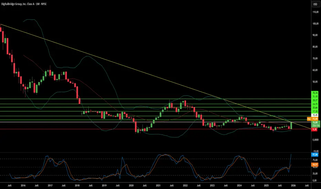The height and width of the screenshot is (189, 321).
Task: Click the 22d 11h countdown label
Action: [x=316, y=125]
